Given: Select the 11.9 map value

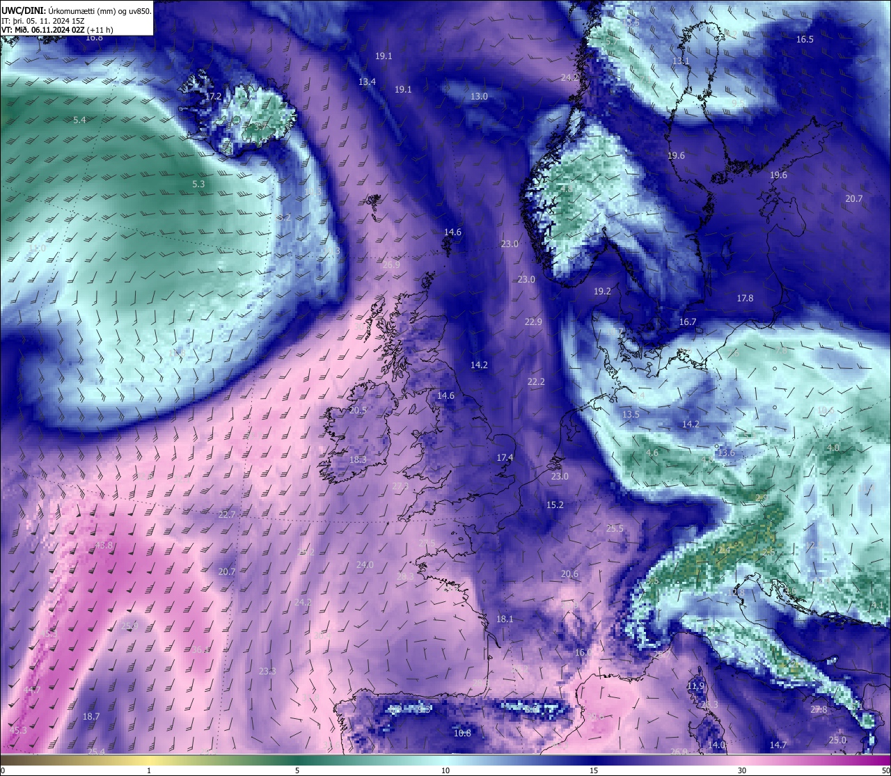Looking at the screenshot, I should [695, 686].
